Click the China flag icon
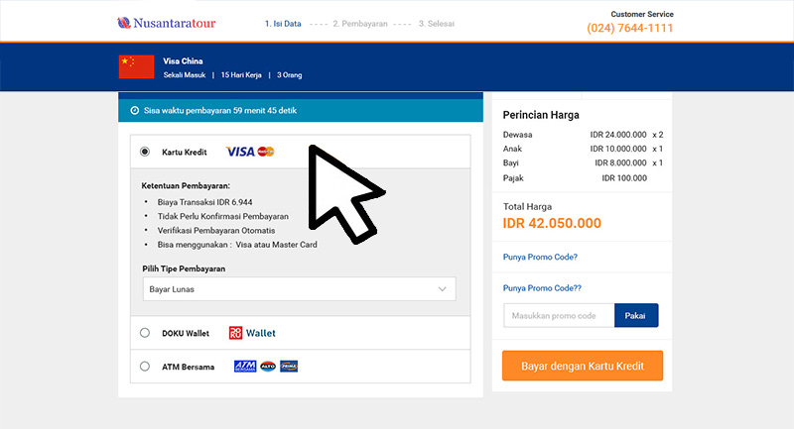Image resolution: width=794 pixels, height=429 pixels. pyautogui.click(x=136, y=66)
